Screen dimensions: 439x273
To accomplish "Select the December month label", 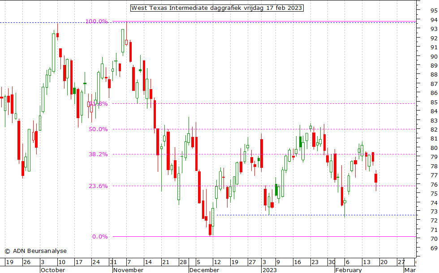I will pos(204,270).
